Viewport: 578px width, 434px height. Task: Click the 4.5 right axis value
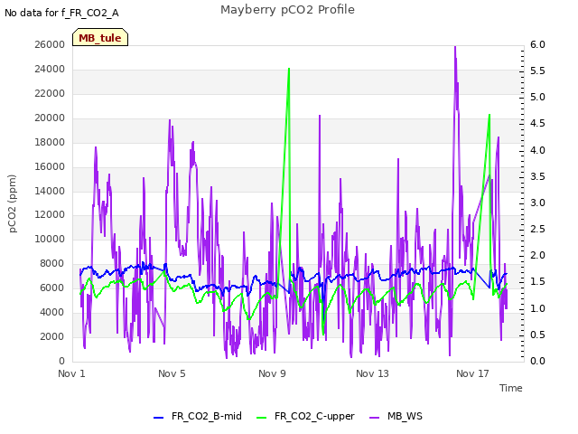coord(537,123)
